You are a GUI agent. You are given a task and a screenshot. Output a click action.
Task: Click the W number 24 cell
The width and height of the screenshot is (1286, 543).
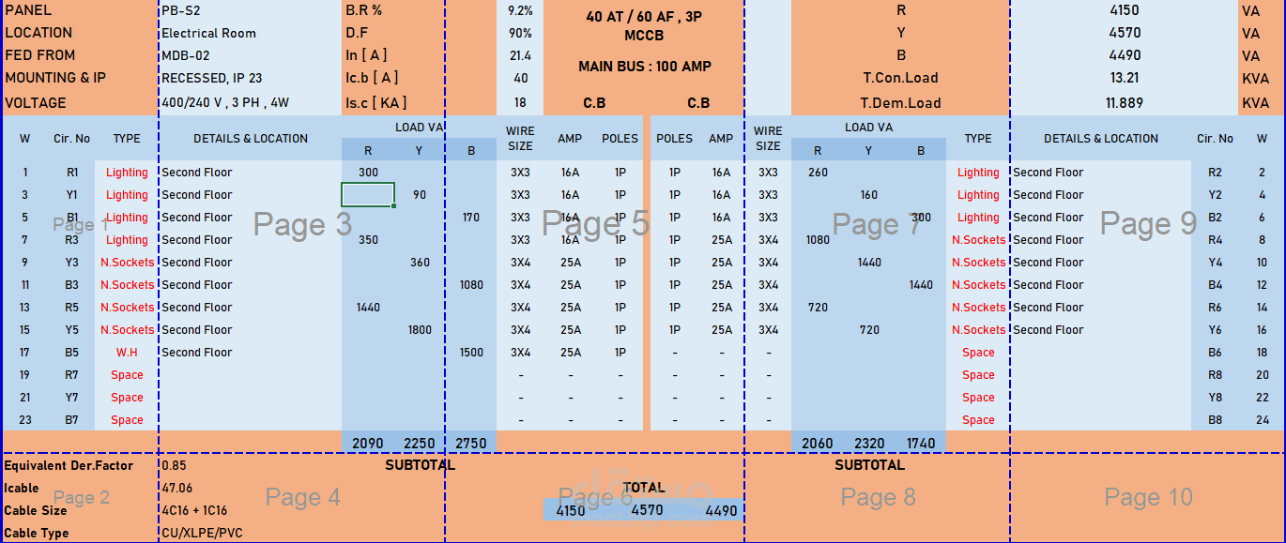1263,419
